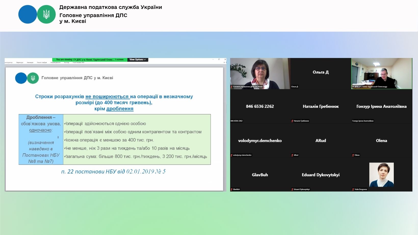
Task: Select active speaker video of Одрінський Олександр
Action: click(382, 73)
